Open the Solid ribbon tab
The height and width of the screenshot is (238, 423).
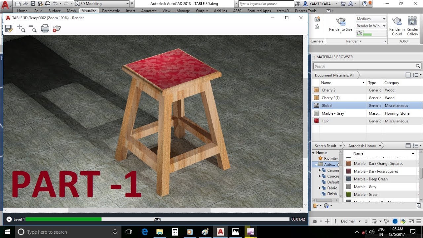38,11
